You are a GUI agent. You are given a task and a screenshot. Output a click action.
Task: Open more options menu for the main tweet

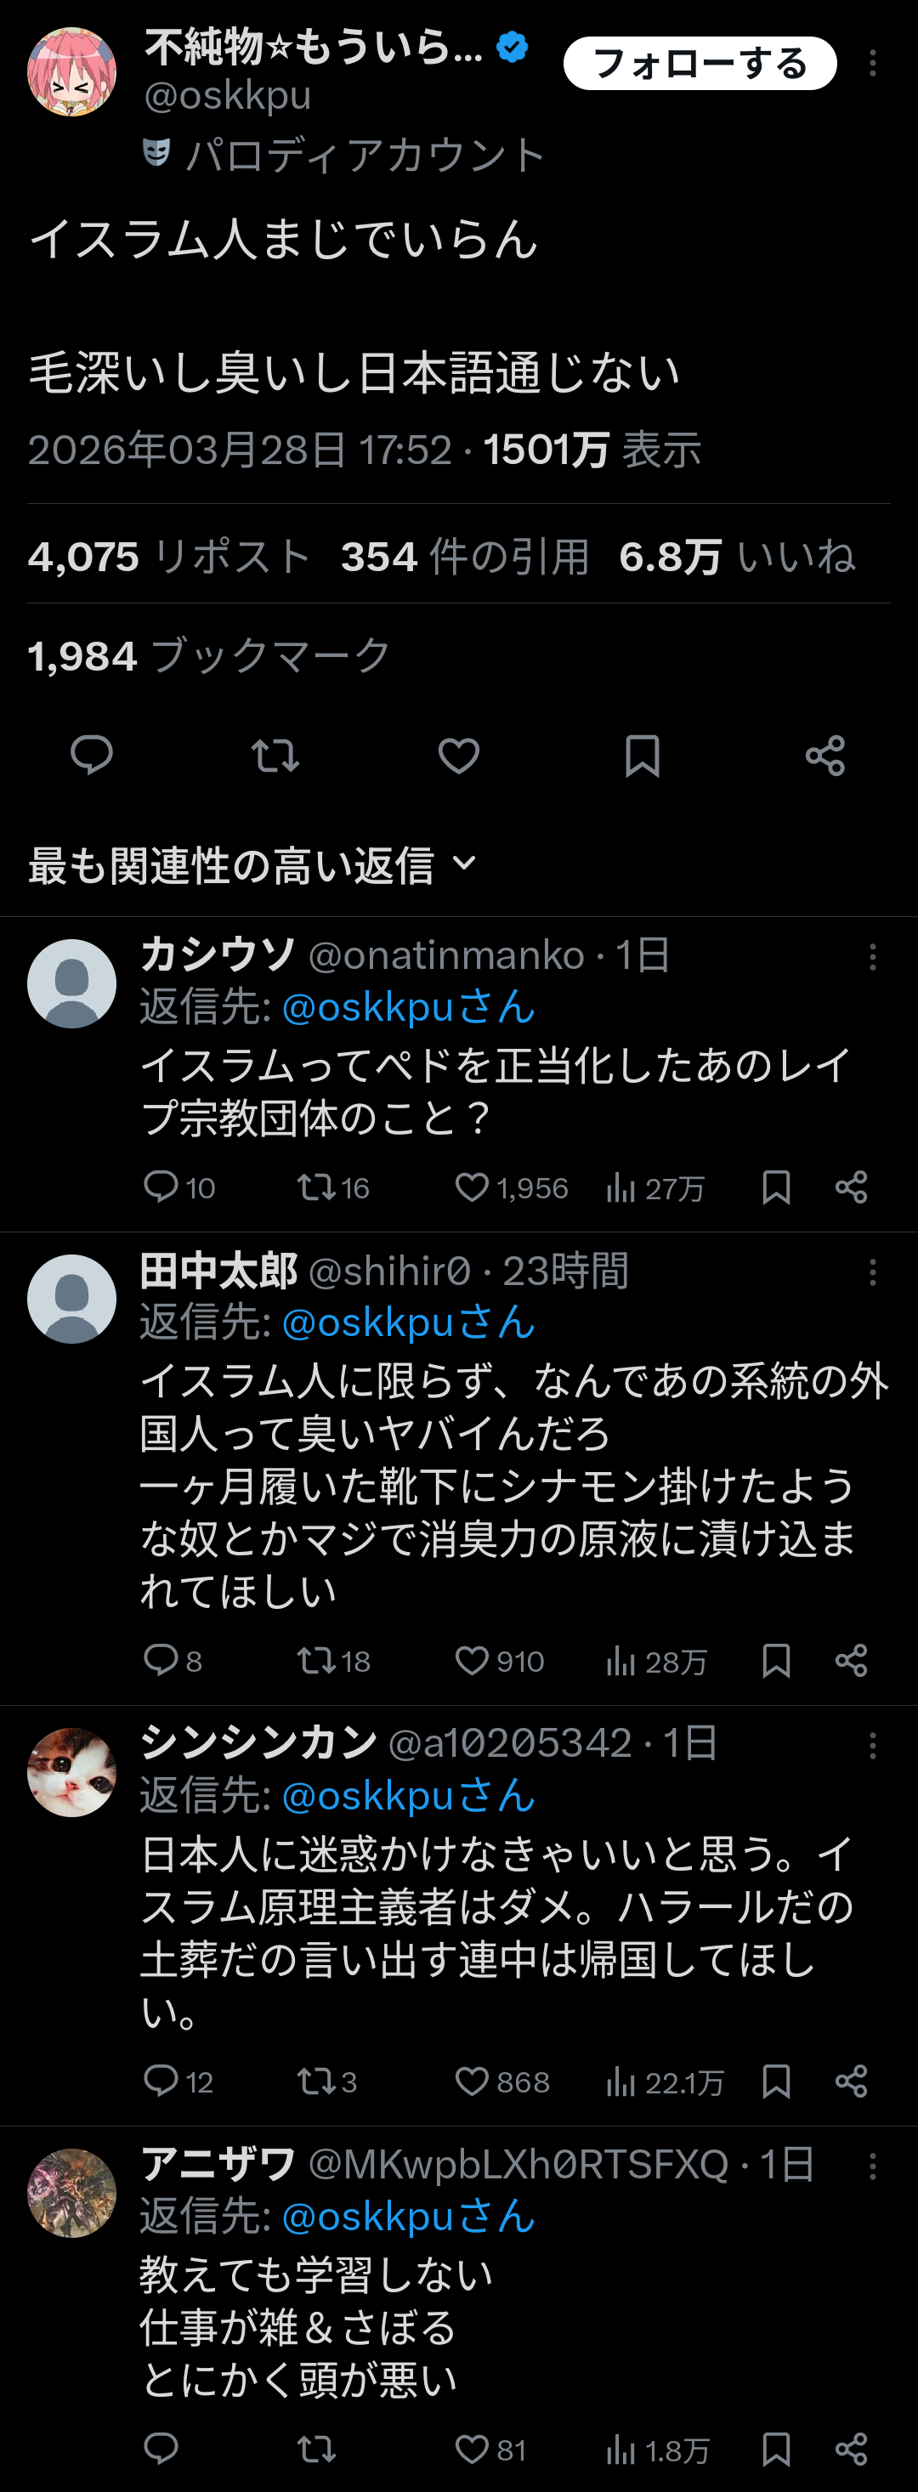coord(874,62)
